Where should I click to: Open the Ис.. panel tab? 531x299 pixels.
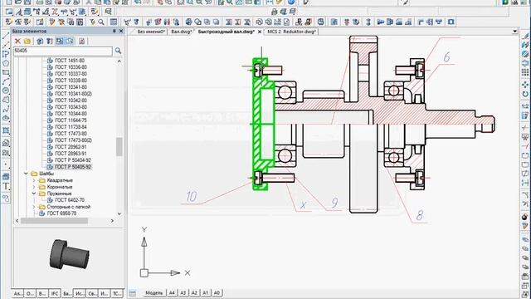80,293
